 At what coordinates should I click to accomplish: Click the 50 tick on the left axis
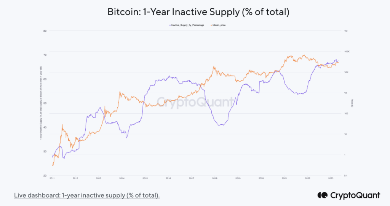pos(45,103)
